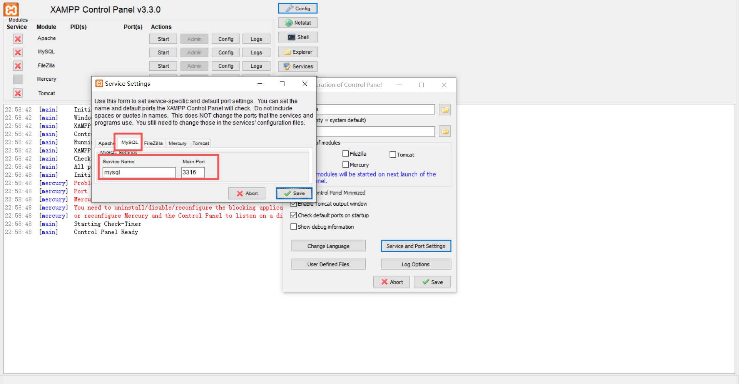The width and height of the screenshot is (739, 384).
Task: Click the first folder browse icon
Action: [445, 110]
